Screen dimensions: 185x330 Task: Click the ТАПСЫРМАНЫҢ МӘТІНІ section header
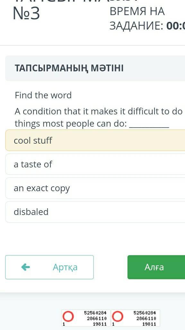(x=69, y=68)
